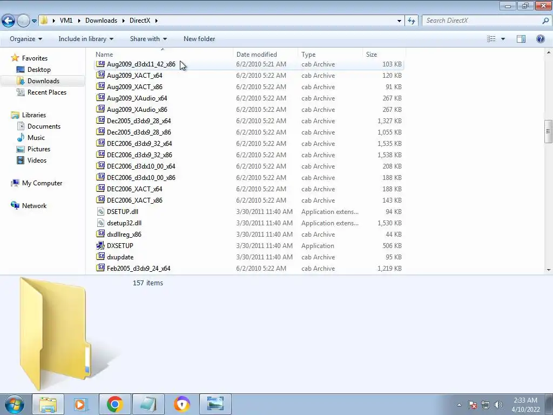The width and height of the screenshot is (553, 415).
Task: Show hidden system tray icons
Action: (x=459, y=405)
